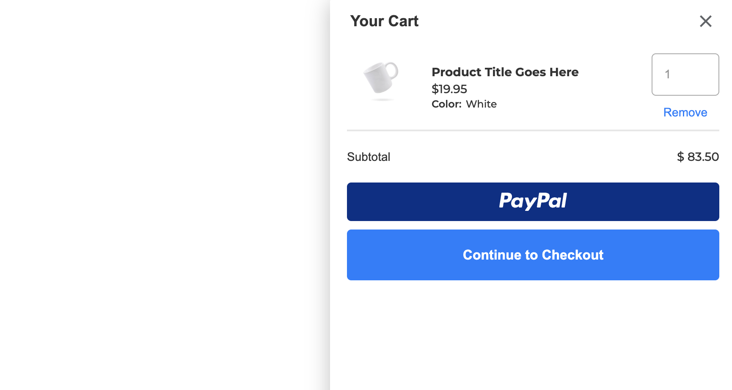Click the number 1 in quantity box
Screen dimensions: 732x390
(x=667, y=75)
